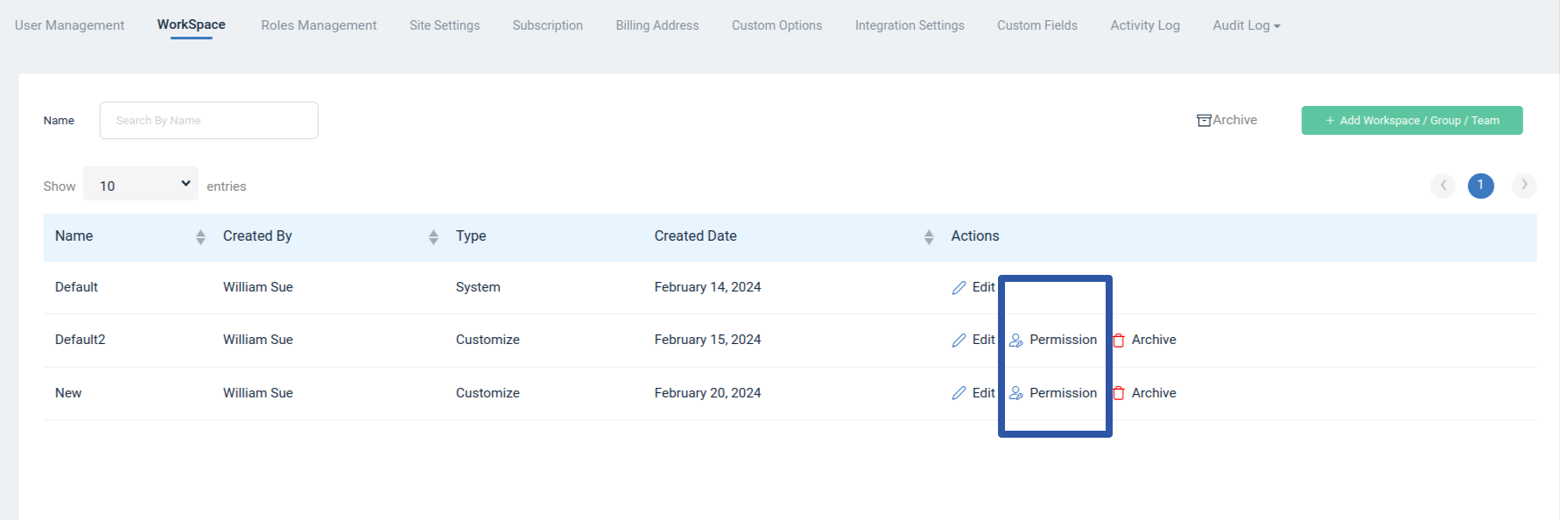Select page 1 pagination button
This screenshot has height=520, width=1560.
(x=1480, y=185)
